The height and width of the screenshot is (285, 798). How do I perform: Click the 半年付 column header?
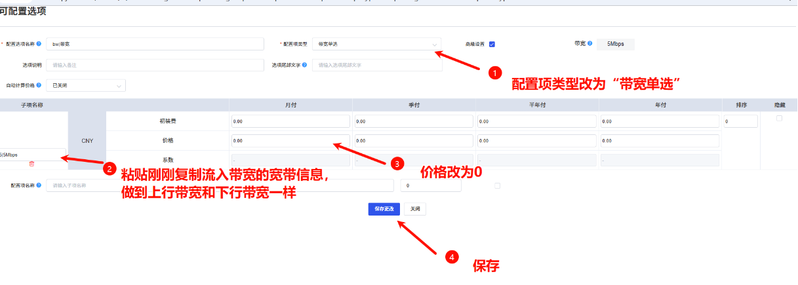[x=537, y=105]
